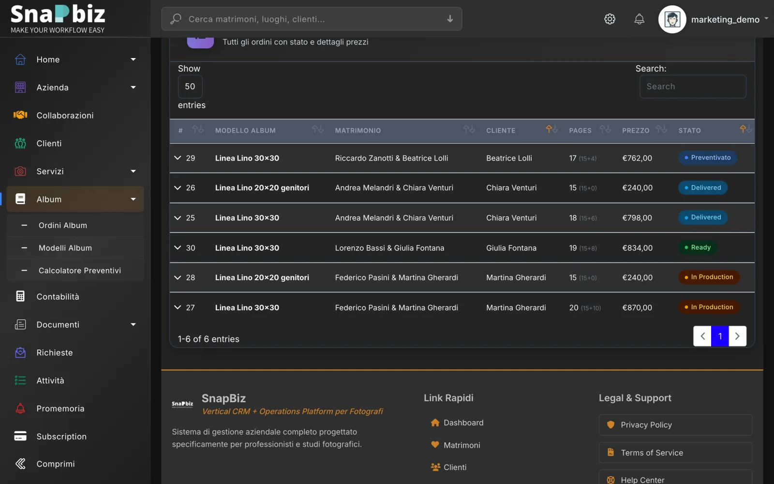
Task: Open the Terms of Service link
Action: (x=675, y=453)
